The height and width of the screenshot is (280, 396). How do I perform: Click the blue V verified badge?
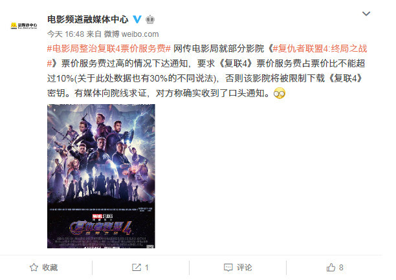[137, 19]
